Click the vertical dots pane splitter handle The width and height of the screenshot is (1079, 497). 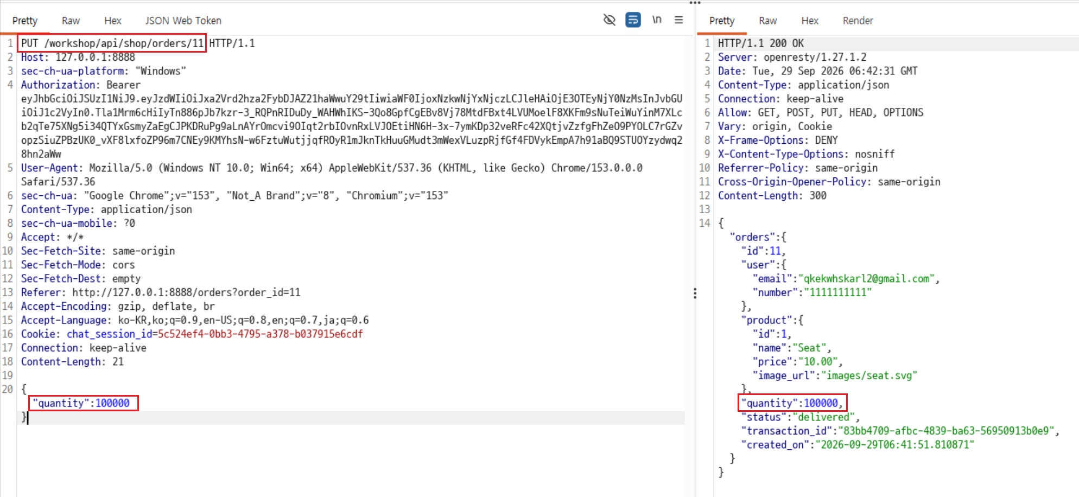pyautogui.click(x=695, y=294)
